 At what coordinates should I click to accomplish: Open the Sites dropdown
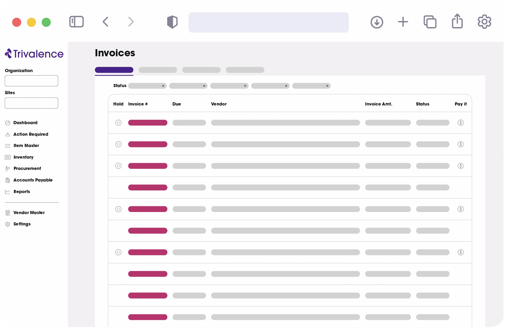(x=31, y=103)
